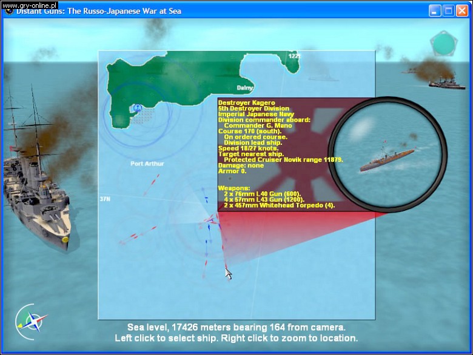The width and height of the screenshot is (473, 355).
Task: Click the 'Protected Cruiser Novik range' line
Action: click(284, 160)
